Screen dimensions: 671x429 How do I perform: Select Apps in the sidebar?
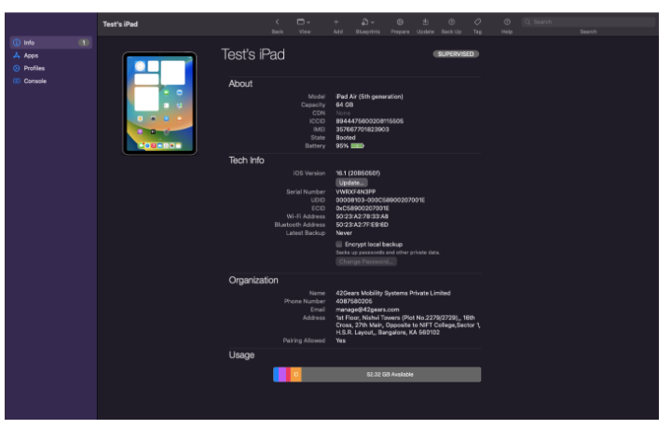[x=51, y=55]
